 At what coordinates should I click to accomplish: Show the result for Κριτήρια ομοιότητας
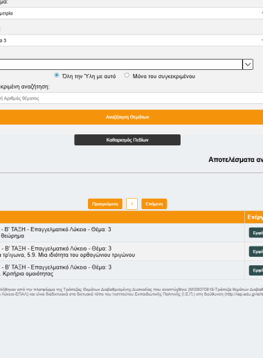coord(256,270)
